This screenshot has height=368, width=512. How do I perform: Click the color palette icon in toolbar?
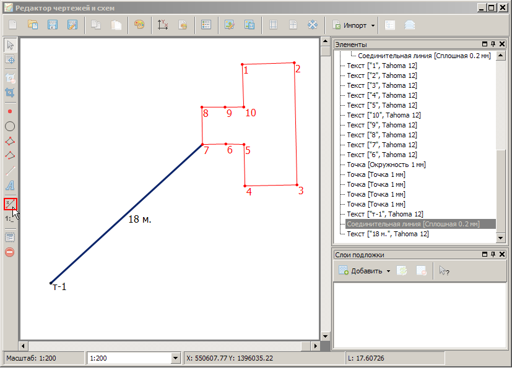pos(139,25)
